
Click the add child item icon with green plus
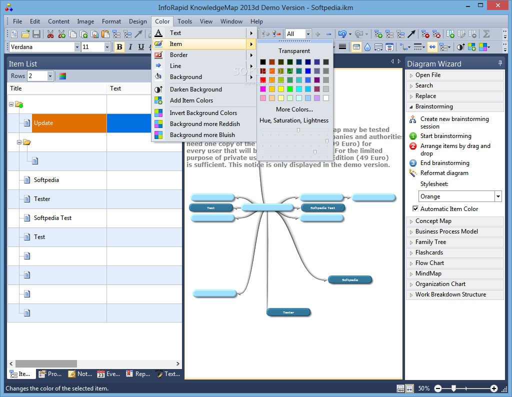[x=378, y=34]
